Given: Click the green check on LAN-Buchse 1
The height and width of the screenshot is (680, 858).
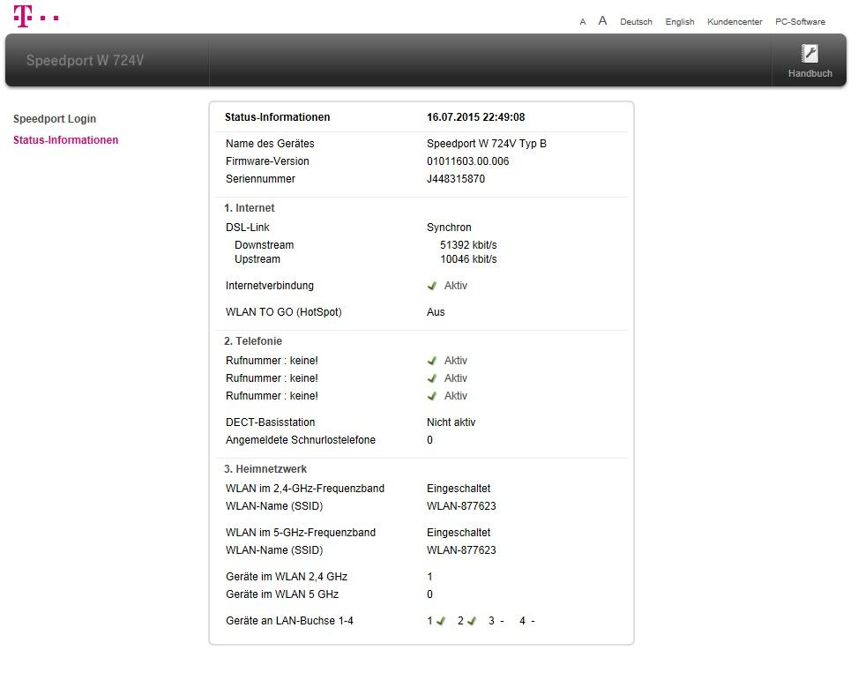Looking at the screenshot, I should pos(441,621).
